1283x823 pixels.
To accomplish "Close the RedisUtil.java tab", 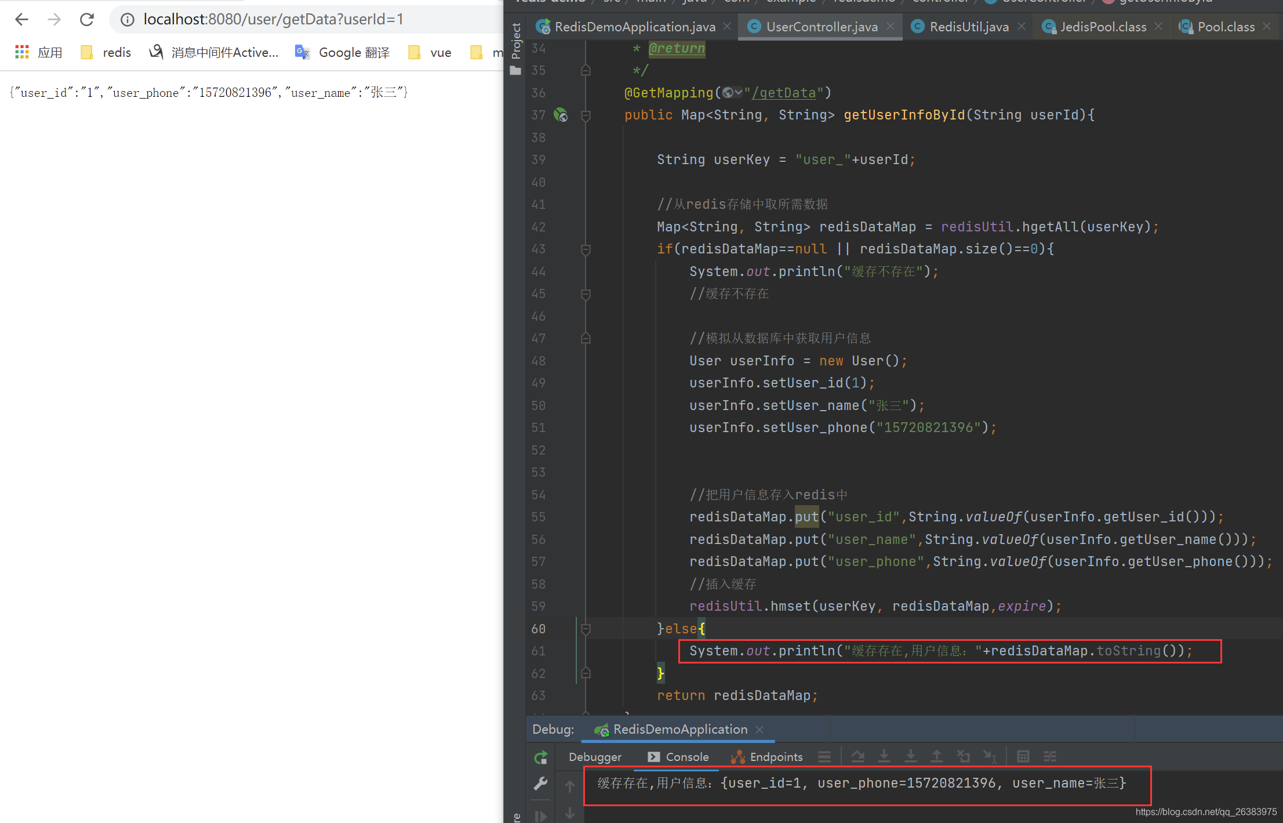I will tap(1022, 27).
